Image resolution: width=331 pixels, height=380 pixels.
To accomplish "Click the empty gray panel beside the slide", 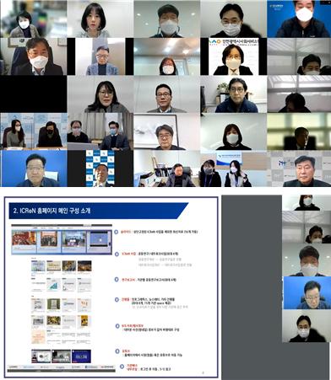I will pyautogui.click(x=252, y=287).
